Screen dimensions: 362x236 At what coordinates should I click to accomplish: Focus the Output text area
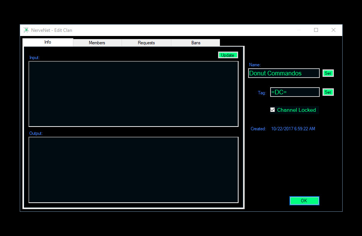click(x=133, y=170)
